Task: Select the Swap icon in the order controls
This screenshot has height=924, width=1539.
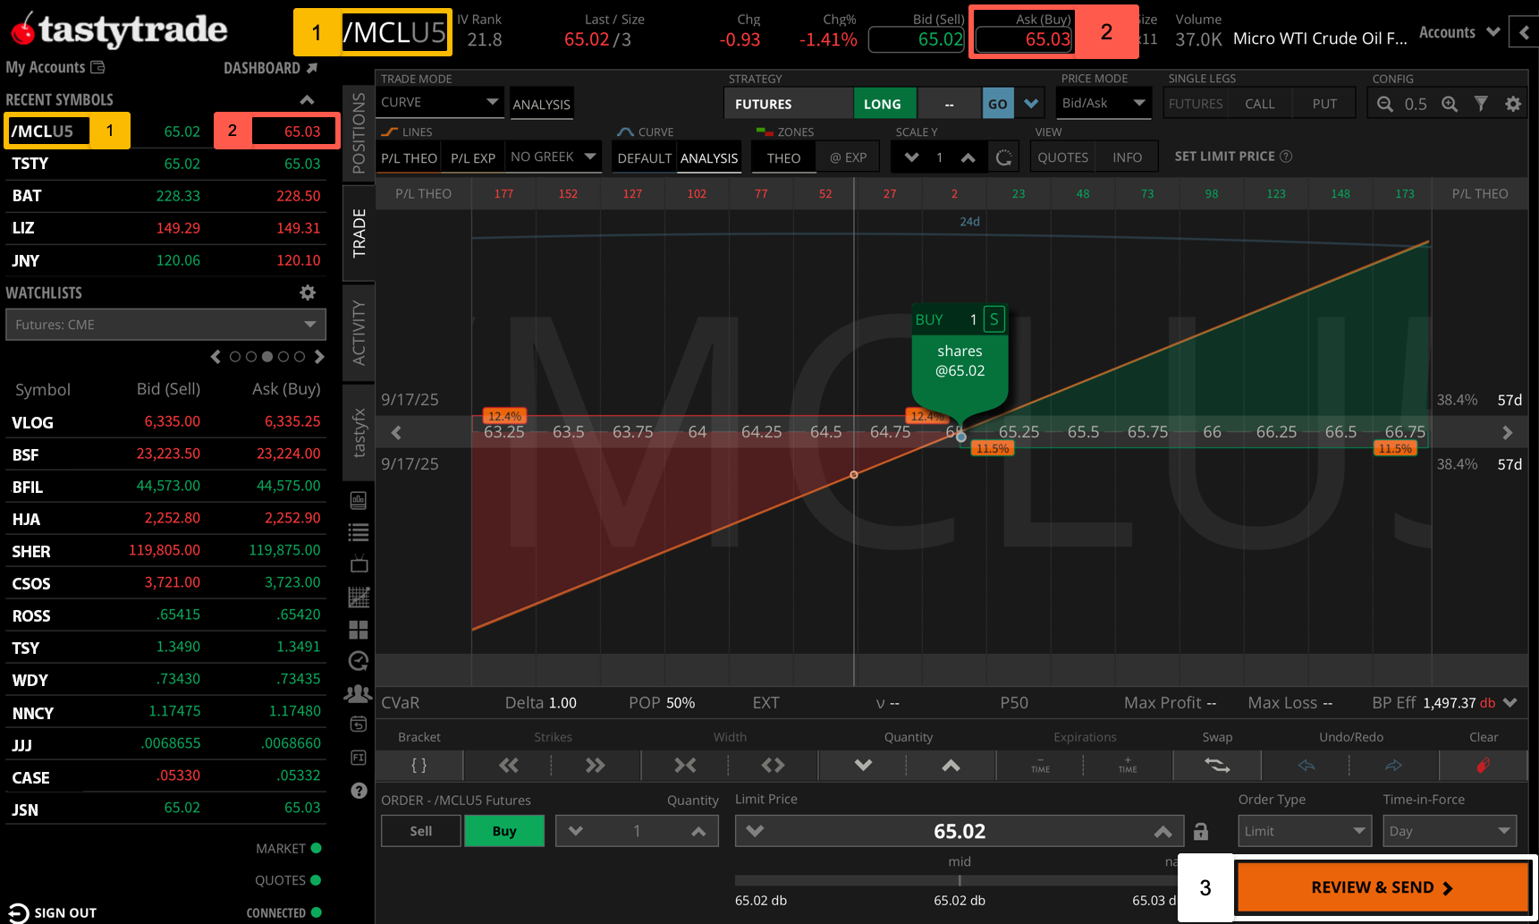Action: [1216, 765]
